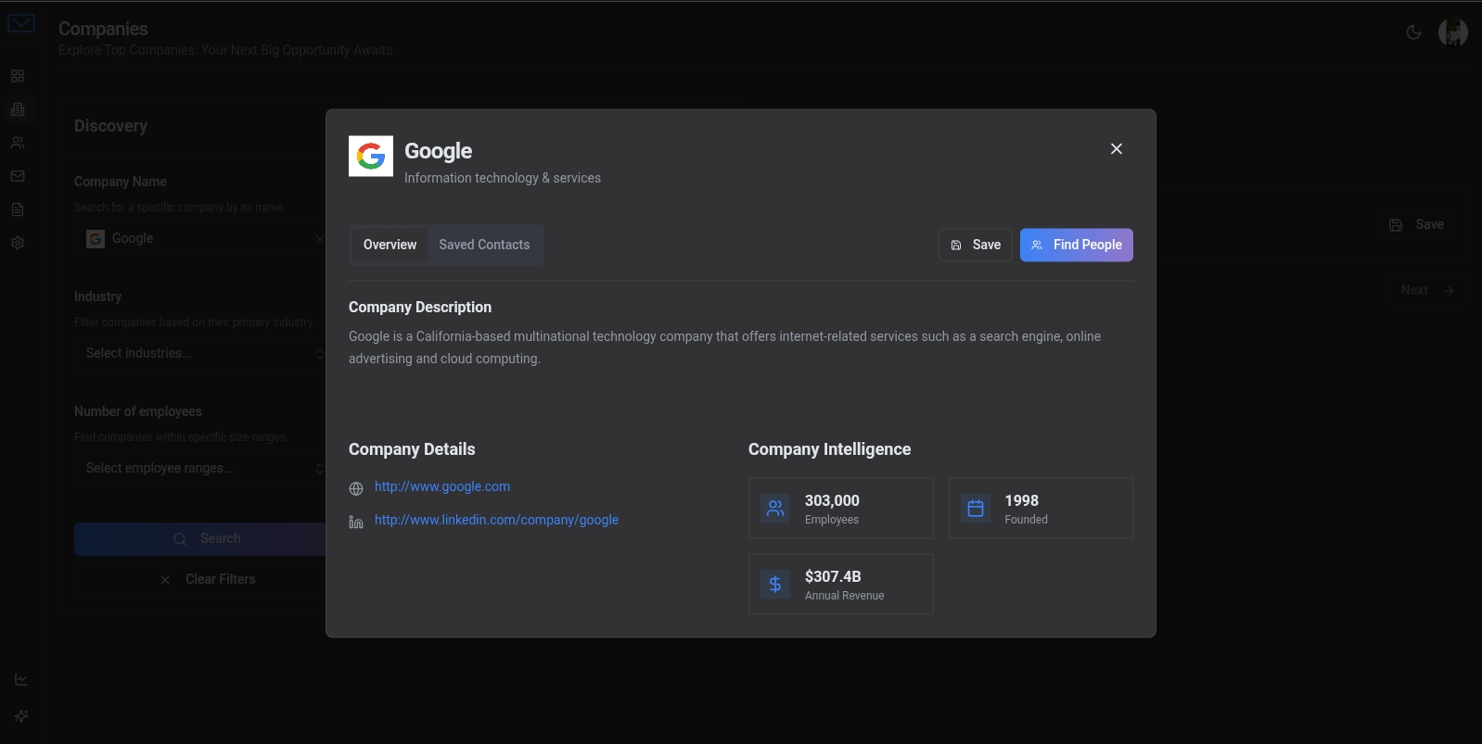Click the Search button in Discovery

(x=200, y=539)
